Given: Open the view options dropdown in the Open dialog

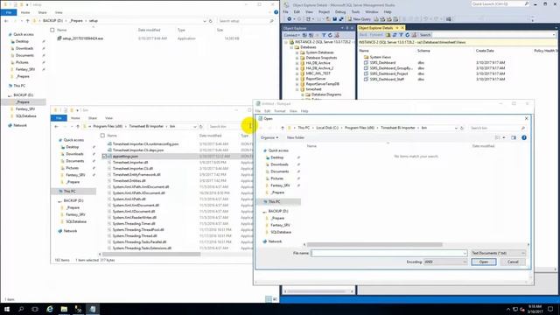Looking at the screenshot, I should click(504, 137).
